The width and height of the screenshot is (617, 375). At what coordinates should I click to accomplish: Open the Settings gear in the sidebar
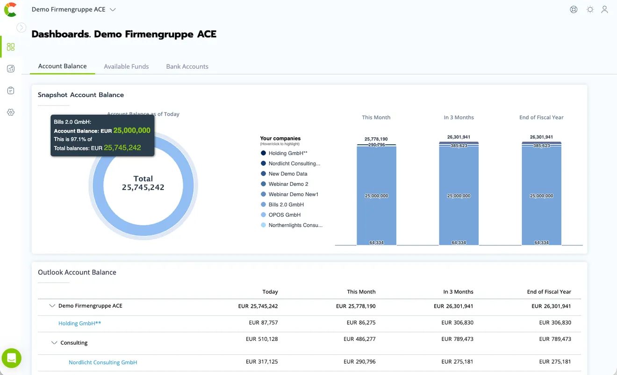(11, 113)
